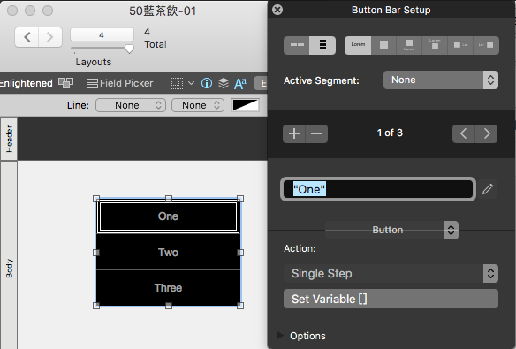Click the Header part label

pos(9,139)
